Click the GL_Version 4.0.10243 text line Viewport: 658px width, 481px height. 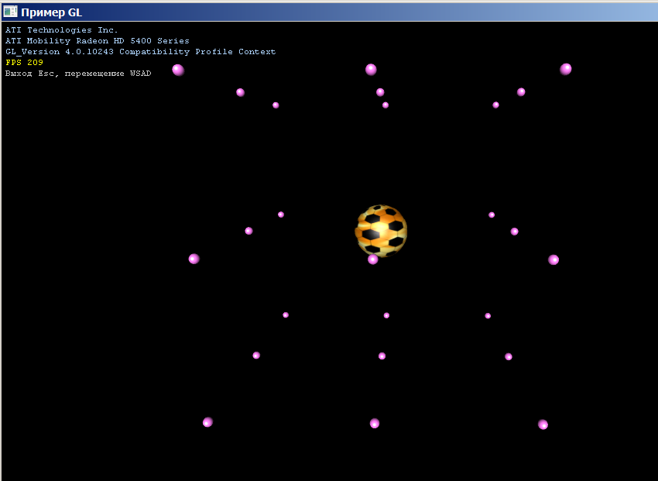click(x=140, y=52)
